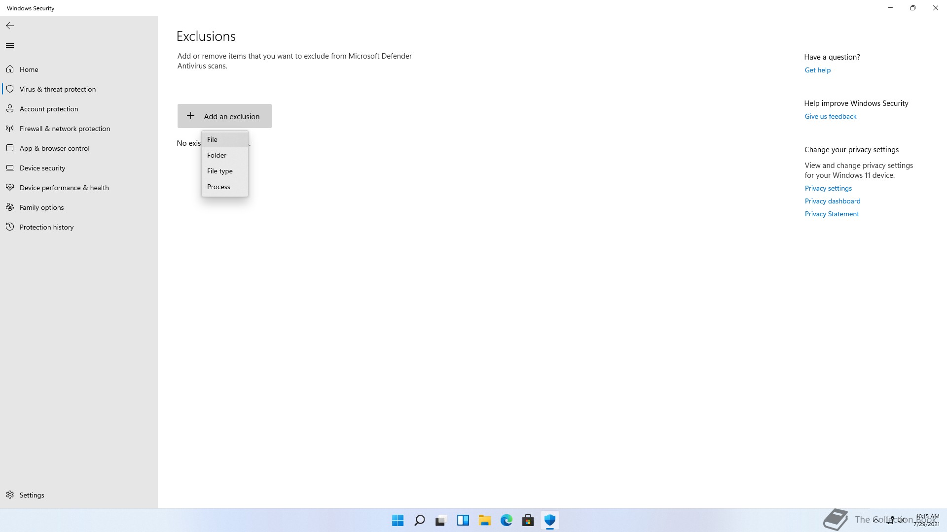Choose Folder from exclusion menu

[217, 156]
